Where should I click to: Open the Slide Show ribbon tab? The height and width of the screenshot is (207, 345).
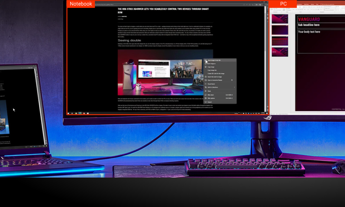click(x=306, y=4)
